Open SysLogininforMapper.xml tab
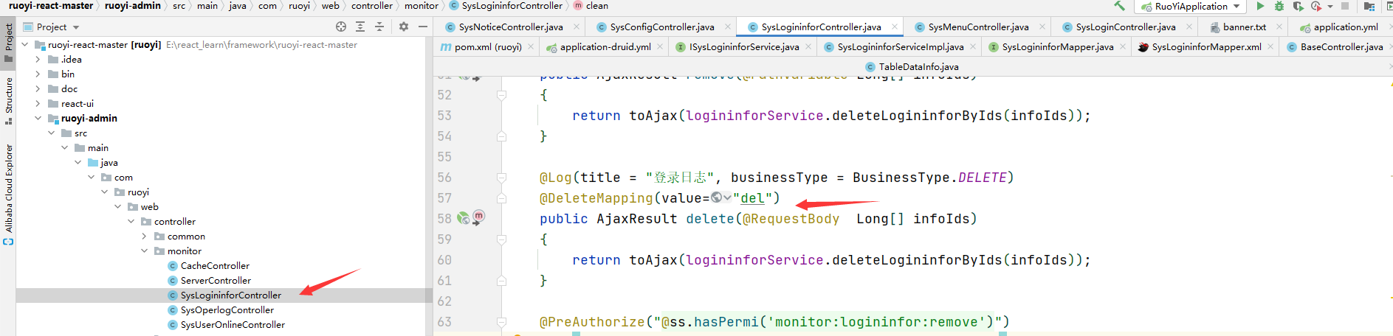The height and width of the screenshot is (336, 1393). point(1206,46)
